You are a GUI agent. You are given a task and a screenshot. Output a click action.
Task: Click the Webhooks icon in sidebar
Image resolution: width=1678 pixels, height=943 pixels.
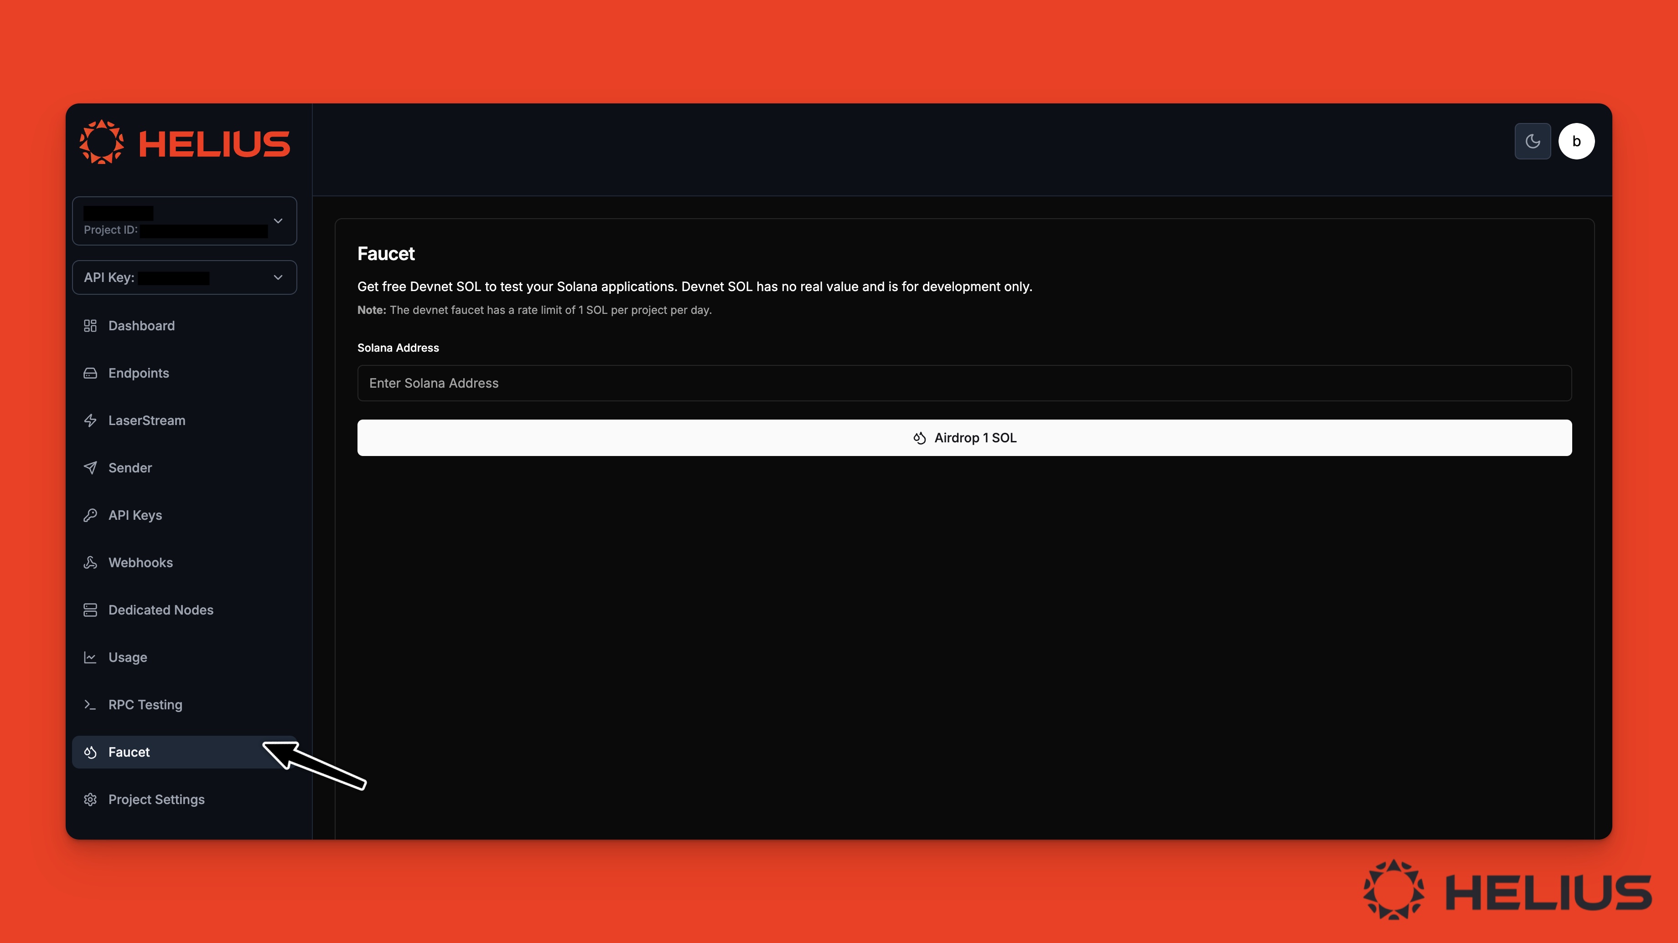90,562
